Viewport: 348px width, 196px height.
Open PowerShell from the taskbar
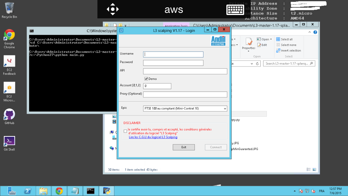(28, 191)
